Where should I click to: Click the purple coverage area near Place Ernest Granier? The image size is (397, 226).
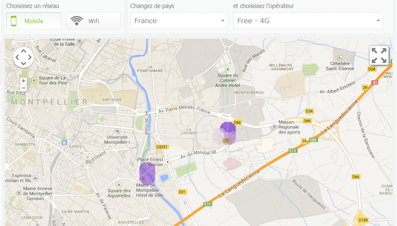point(147,173)
